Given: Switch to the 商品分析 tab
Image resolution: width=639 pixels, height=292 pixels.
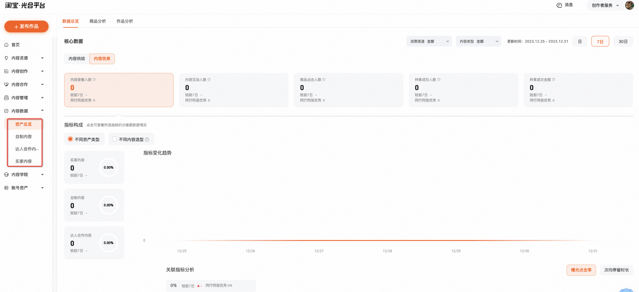Looking at the screenshot, I should pyautogui.click(x=97, y=21).
